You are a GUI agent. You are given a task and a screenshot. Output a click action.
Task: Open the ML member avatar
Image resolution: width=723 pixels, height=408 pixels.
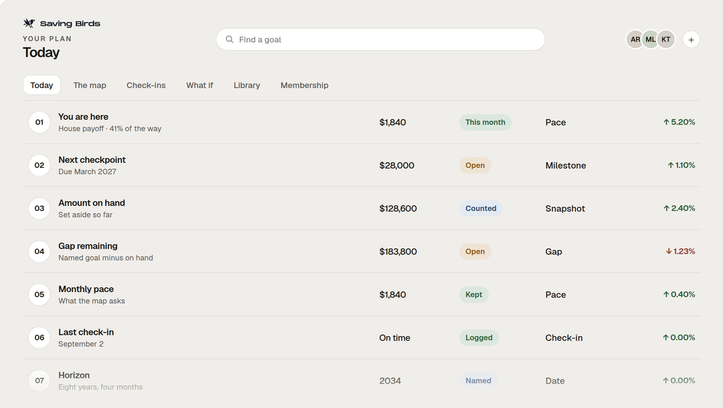[x=650, y=40]
